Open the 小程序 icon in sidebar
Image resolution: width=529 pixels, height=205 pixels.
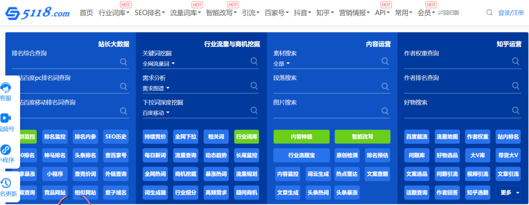point(6,149)
